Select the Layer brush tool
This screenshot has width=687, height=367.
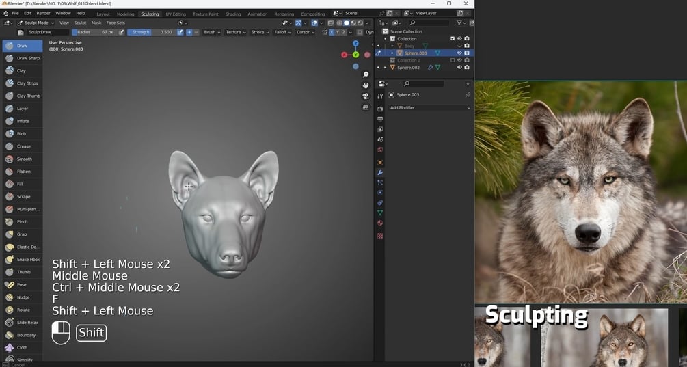(x=23, y=109)
